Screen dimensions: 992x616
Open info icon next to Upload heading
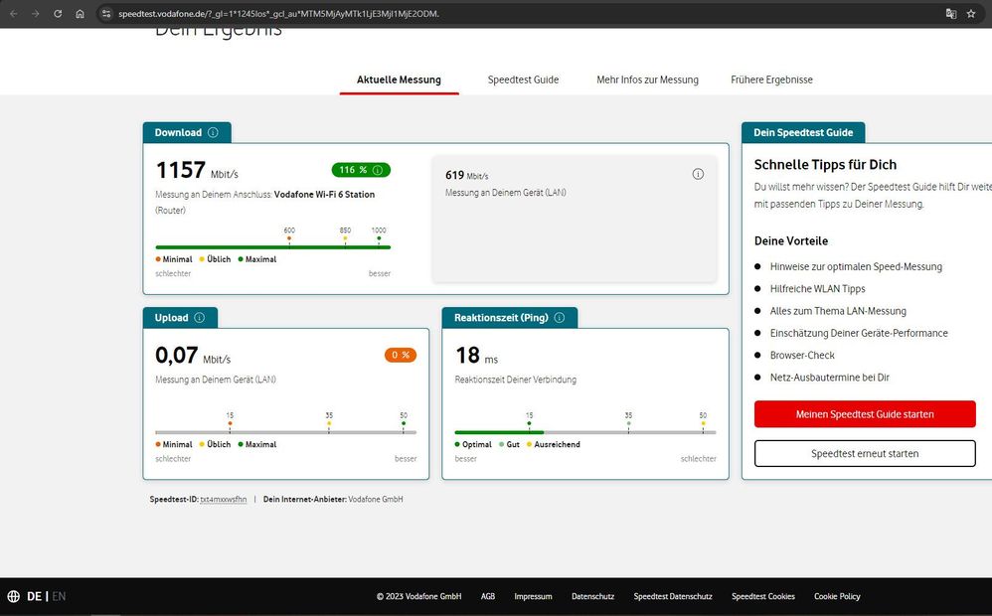coord(199,318)
